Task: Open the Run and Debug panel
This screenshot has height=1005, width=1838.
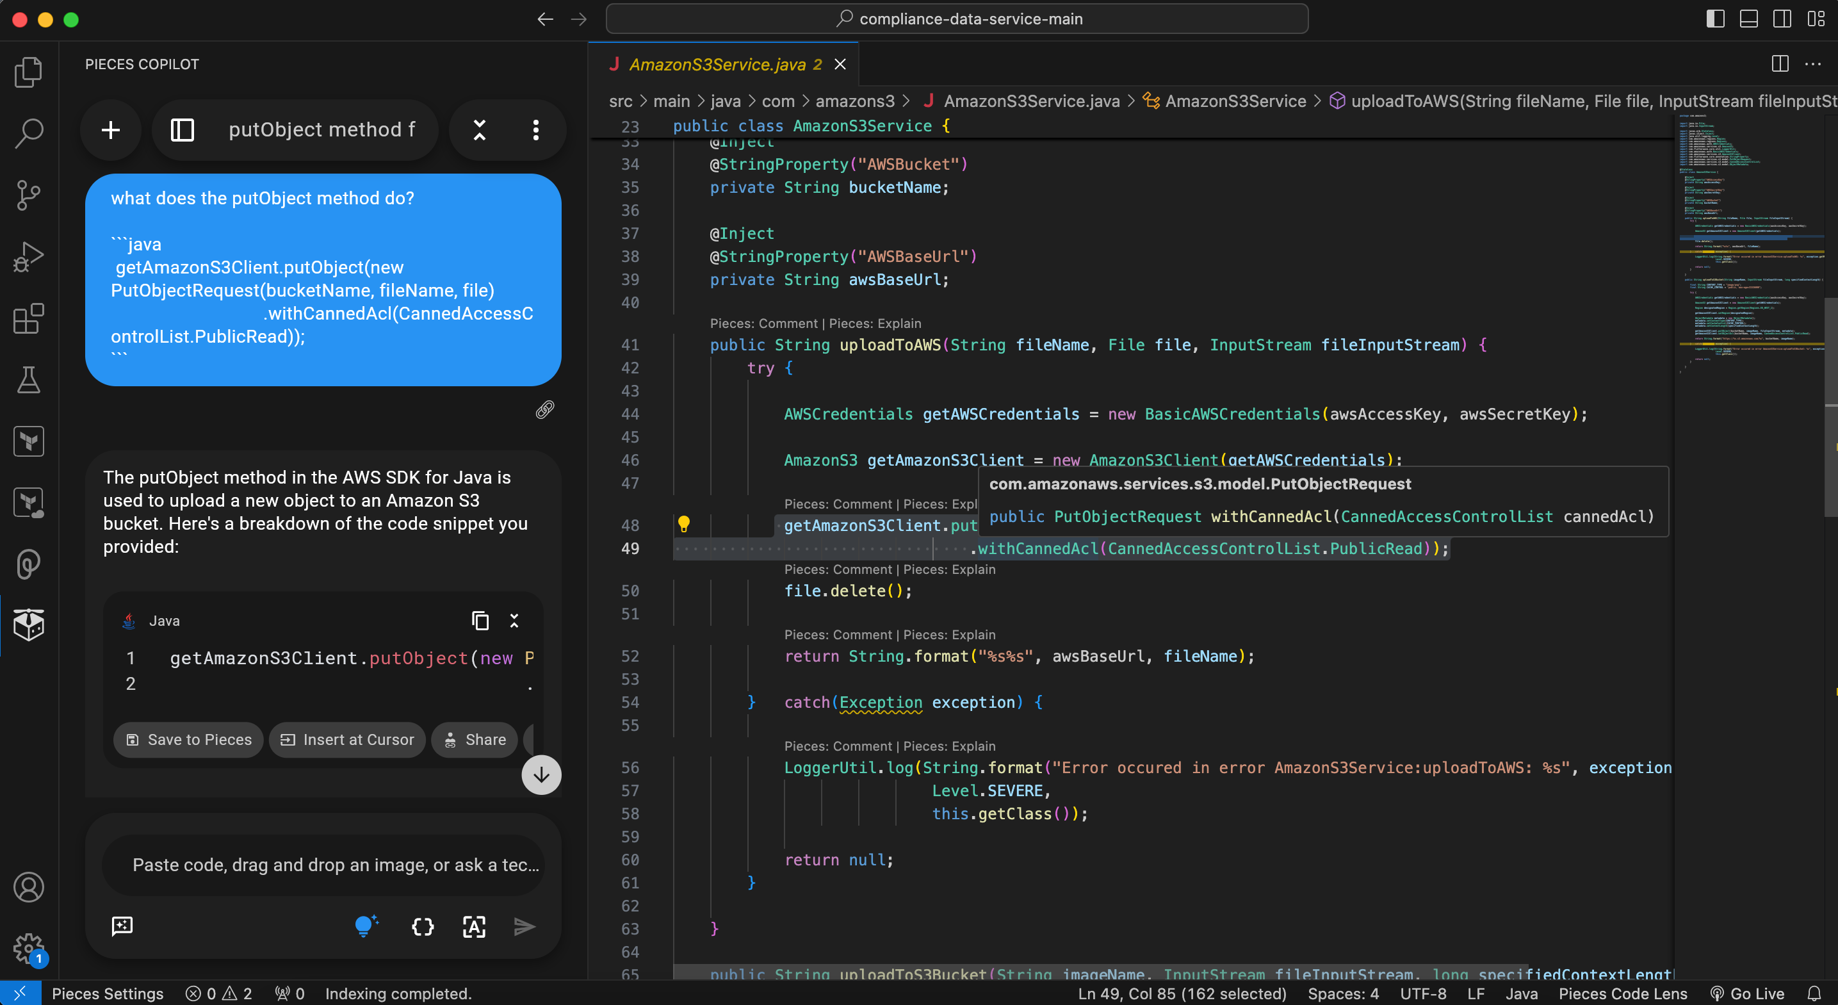Action: point(28,256)
